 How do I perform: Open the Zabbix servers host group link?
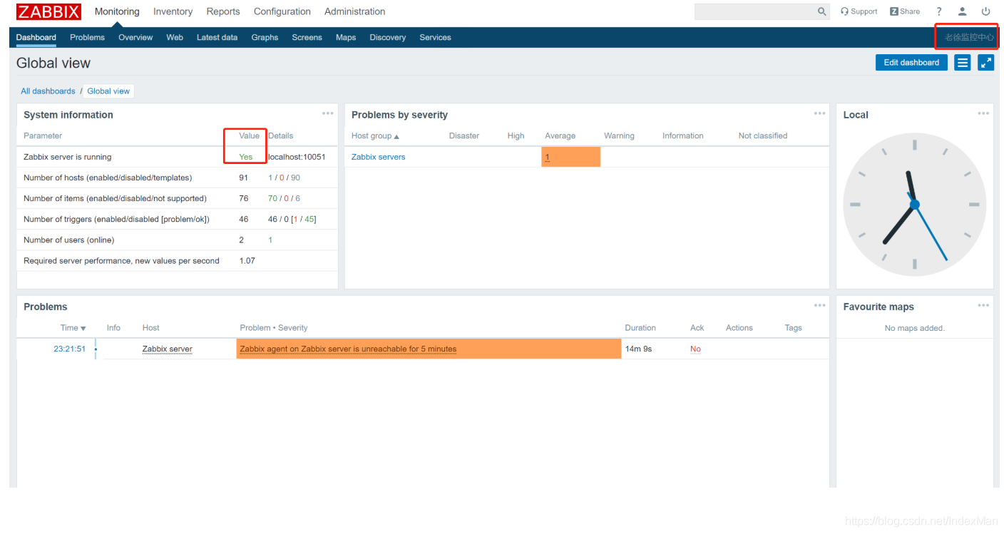[x=378, y=157]
